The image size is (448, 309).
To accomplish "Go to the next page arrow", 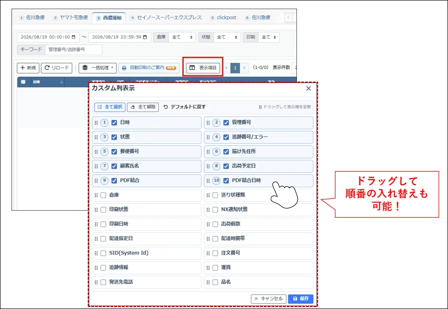I will [x=244, y=68].
